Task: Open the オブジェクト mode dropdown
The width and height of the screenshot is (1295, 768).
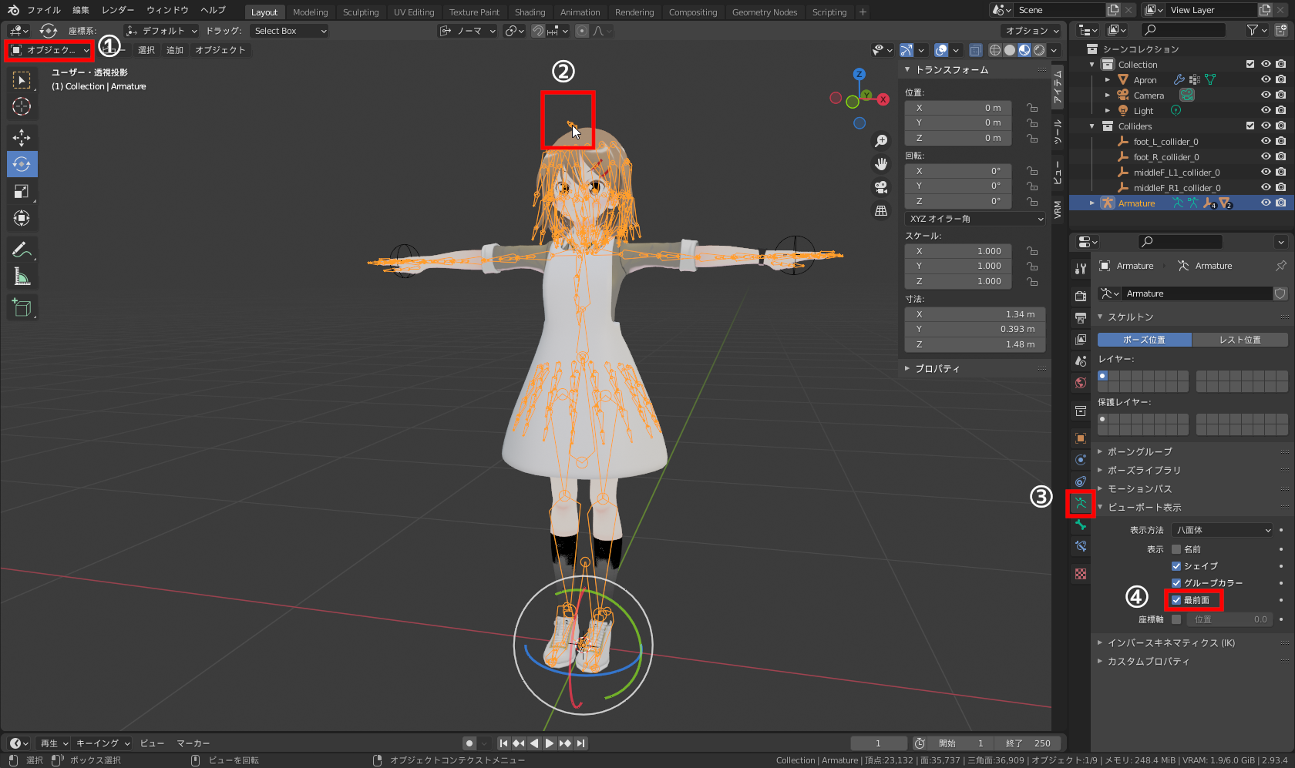Action: coord(49,50)
